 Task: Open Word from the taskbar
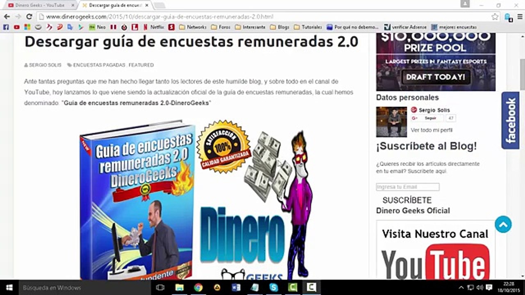pos(236,288)
